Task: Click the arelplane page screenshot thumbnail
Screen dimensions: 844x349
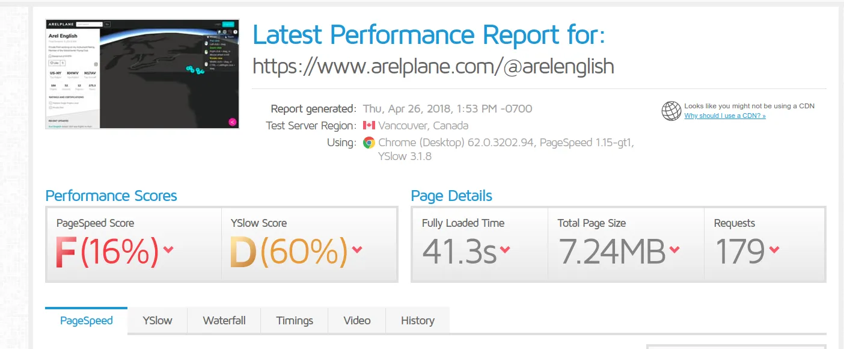Action: [x=142, y=74]
